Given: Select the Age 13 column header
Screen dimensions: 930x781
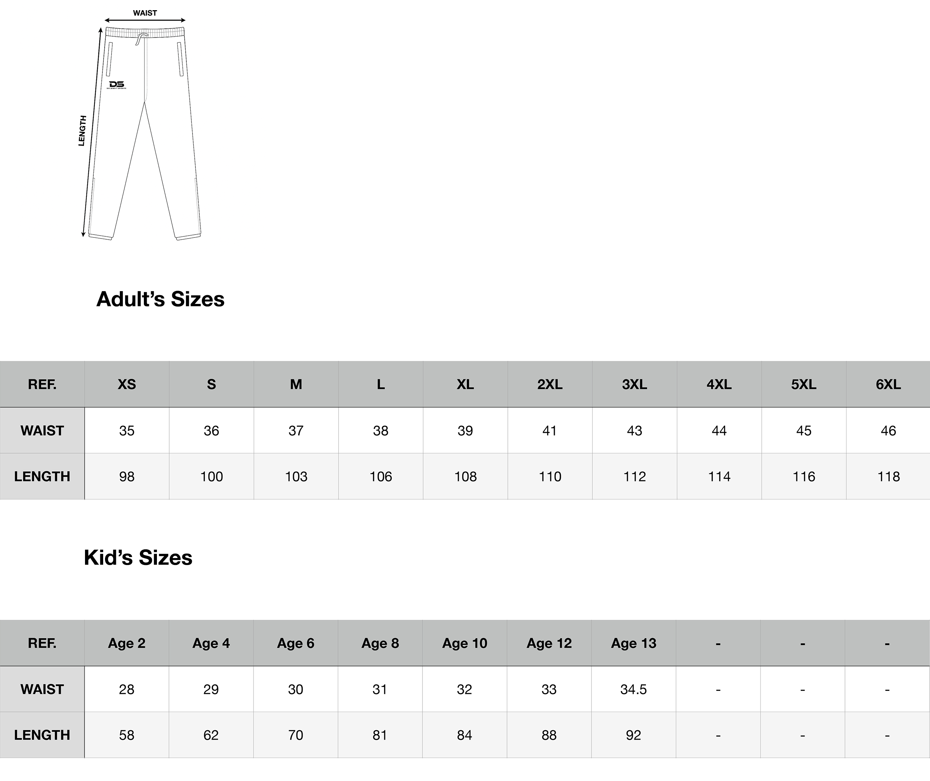Looking at the screenshot, I should tap(634, 643).
